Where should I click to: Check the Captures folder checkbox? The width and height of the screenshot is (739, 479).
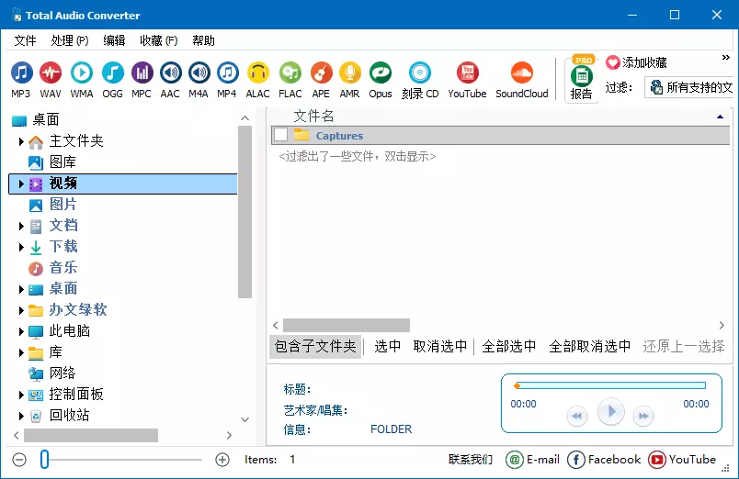point(281,136)
